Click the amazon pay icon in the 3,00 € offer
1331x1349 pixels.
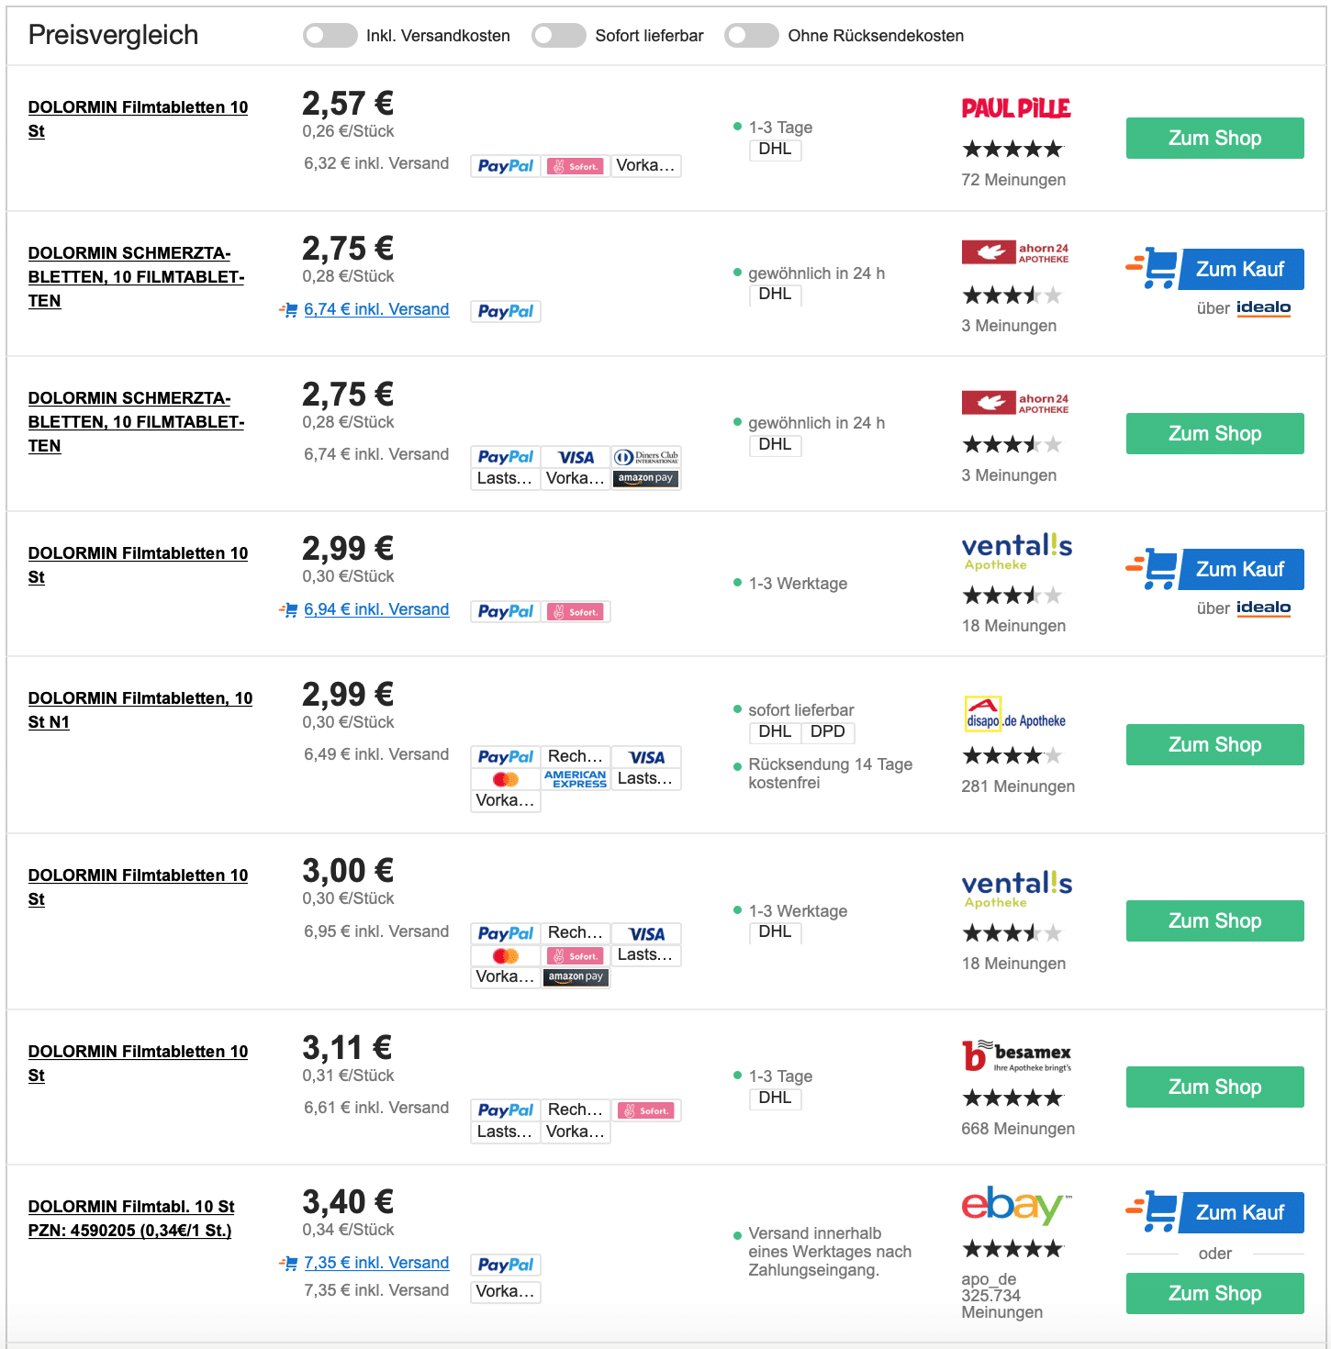576,977
